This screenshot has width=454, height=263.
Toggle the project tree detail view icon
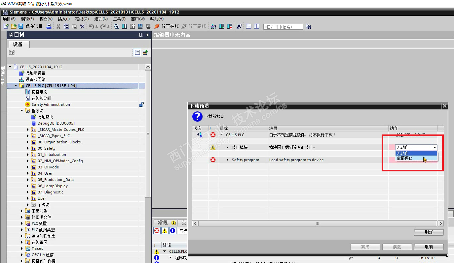pos(137,52)
